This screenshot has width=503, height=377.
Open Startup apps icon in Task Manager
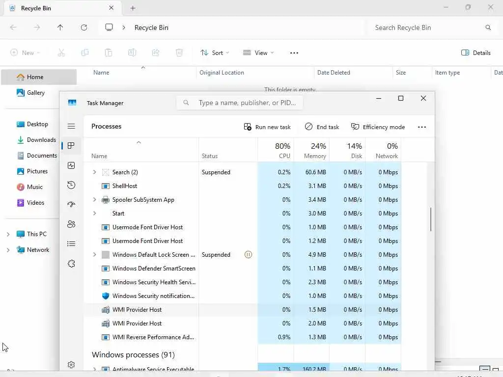click(x=71, y=204)
